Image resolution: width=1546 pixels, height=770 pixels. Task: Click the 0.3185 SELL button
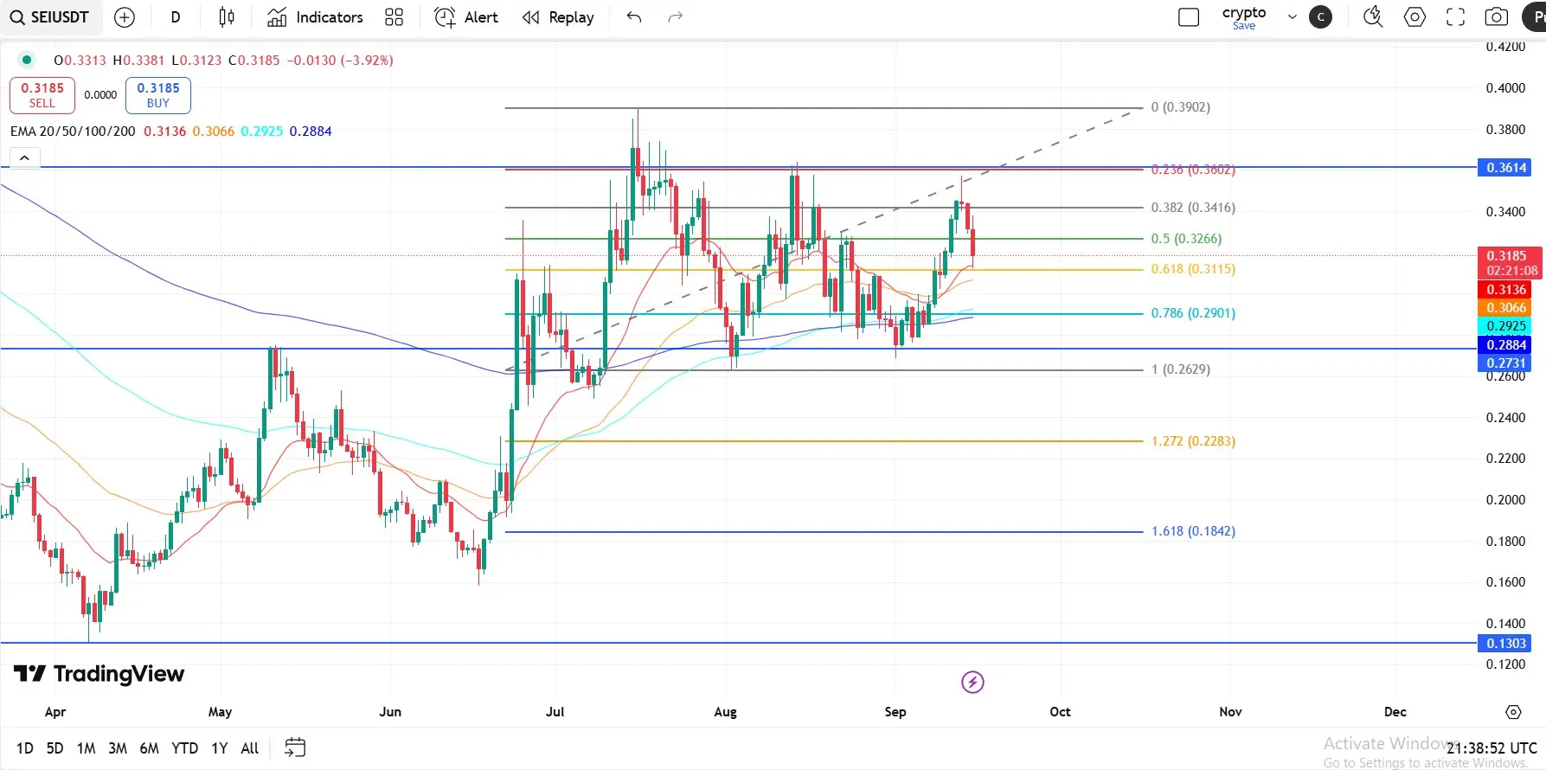[x=42, y=95]
